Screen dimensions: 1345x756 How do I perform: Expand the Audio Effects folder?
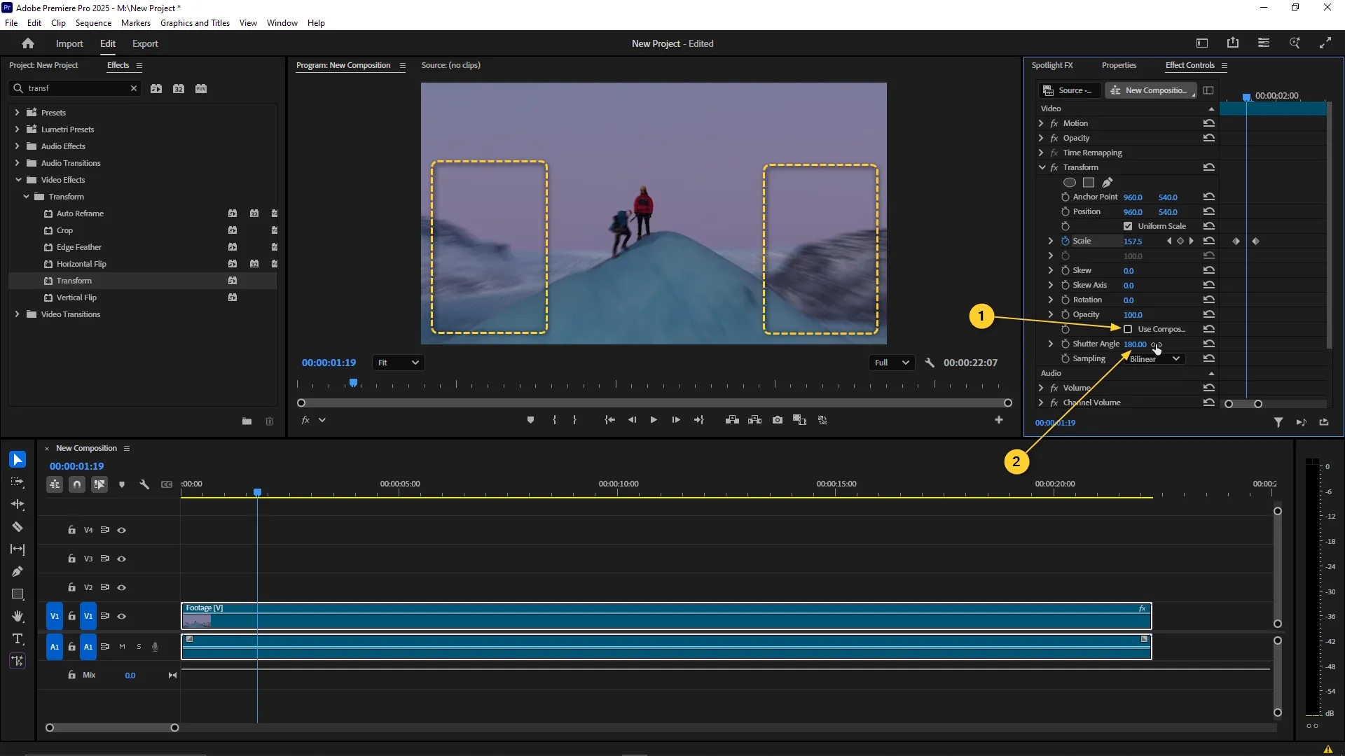18,146
